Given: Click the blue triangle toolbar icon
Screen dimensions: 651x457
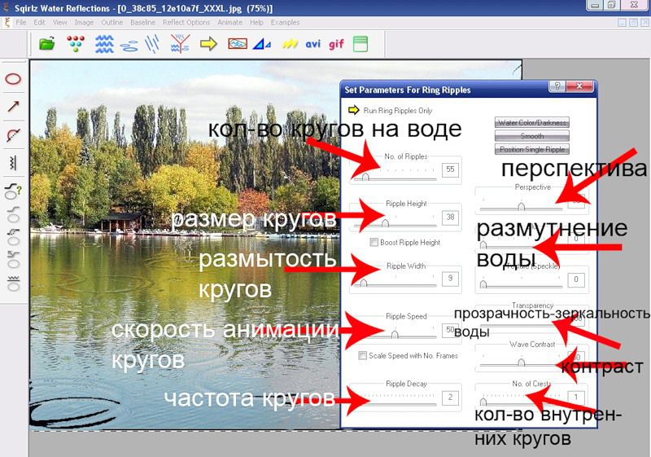Looking at the screenshot, I should [262, 44].
